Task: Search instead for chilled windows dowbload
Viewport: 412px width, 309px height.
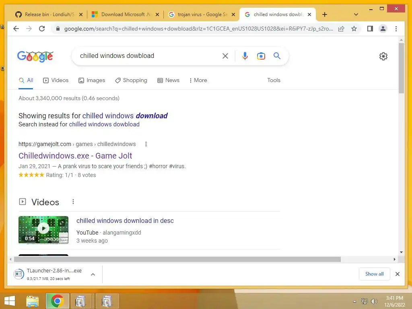Action: point(104,124)
